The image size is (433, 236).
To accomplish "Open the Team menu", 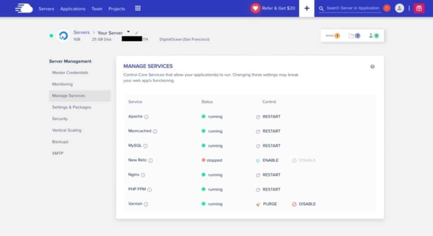I will tap(97, 9).
